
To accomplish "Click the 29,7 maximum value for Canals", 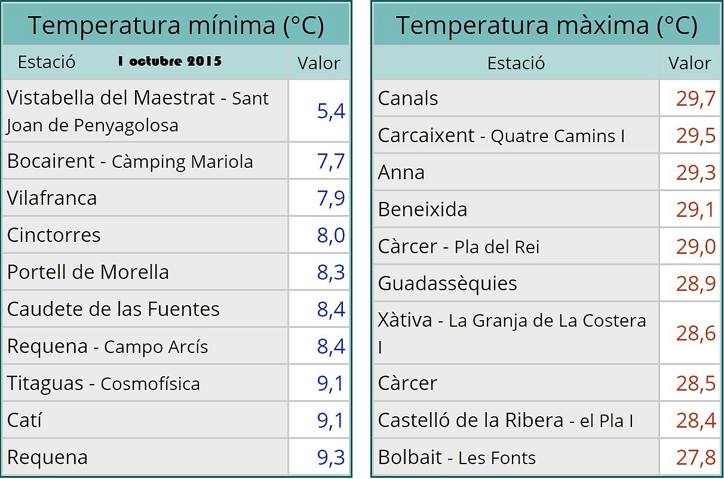I will (695, 99).
